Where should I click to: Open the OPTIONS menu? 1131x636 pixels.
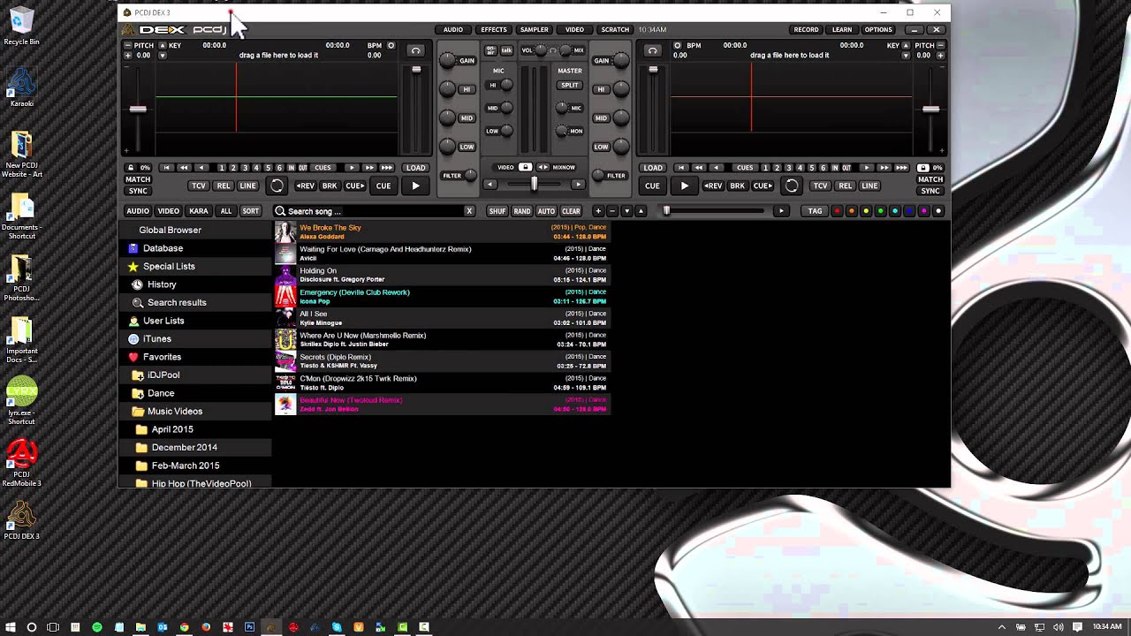[x=878, y=29]
